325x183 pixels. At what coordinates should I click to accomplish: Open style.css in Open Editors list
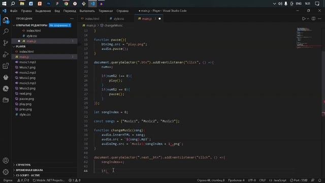pos(31,36)
